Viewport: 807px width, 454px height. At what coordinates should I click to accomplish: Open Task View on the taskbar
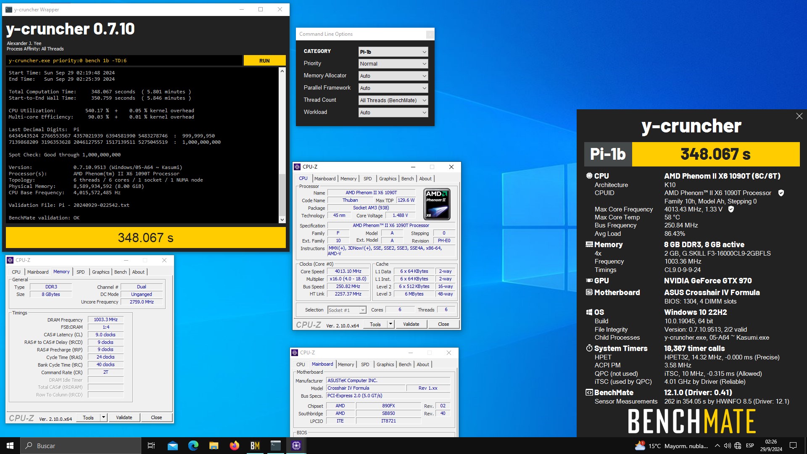[151, 446]
